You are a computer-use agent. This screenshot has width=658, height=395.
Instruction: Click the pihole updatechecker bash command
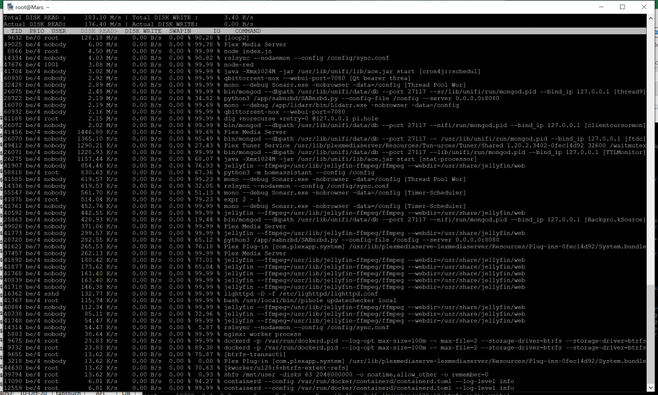pyautogui.click(x=310, y=300)
